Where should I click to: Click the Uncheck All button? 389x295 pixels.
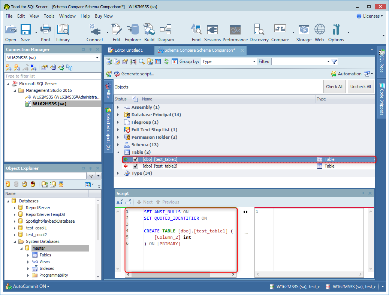pyautogui.click(x=361, y=86)
